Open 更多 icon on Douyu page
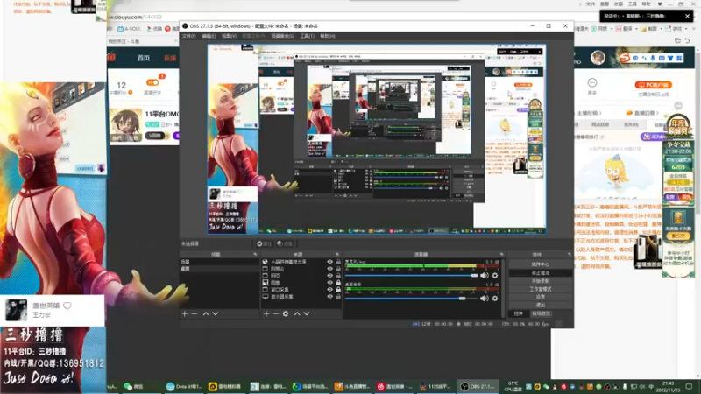The width and height of the screenshot is (701, 394). (x=592, y=83)
